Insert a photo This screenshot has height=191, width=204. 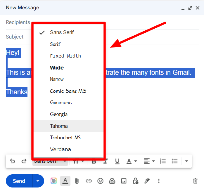coord(124,181)
